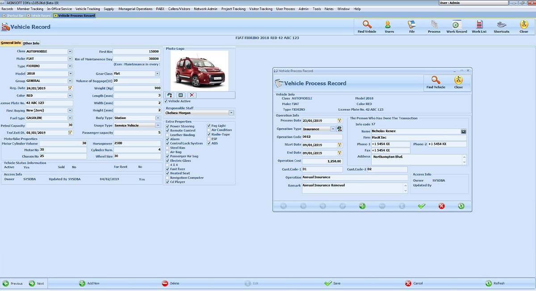The width and height of the screenshot is (536, 291).
Task: Open the Shortcuts toolbar icon
Action: tap(501, 27)
